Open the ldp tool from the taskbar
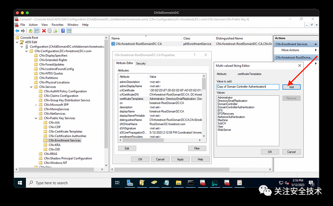Screen dimensions: 333x206 click(x=215, y=183)
